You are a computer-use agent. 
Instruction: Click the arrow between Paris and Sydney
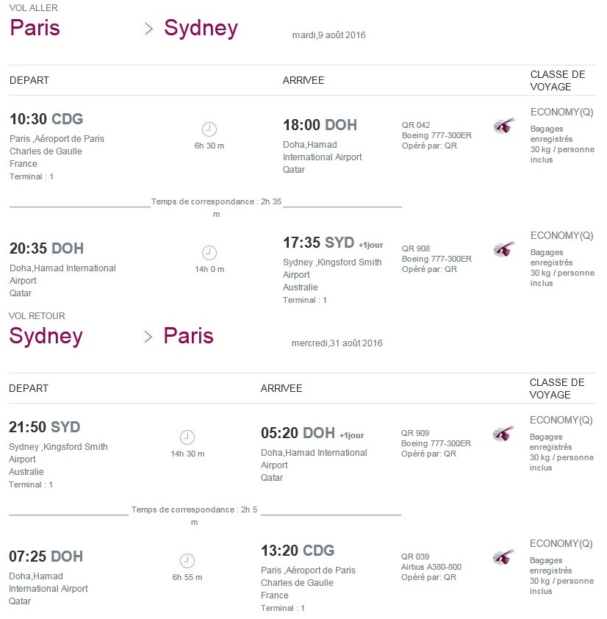[148, 29]
